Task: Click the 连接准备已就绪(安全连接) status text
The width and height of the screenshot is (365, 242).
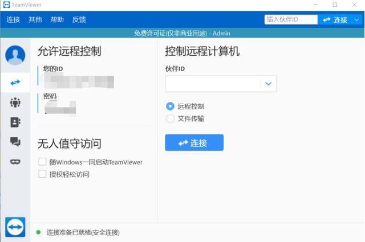Action: (x=83, y=232)
